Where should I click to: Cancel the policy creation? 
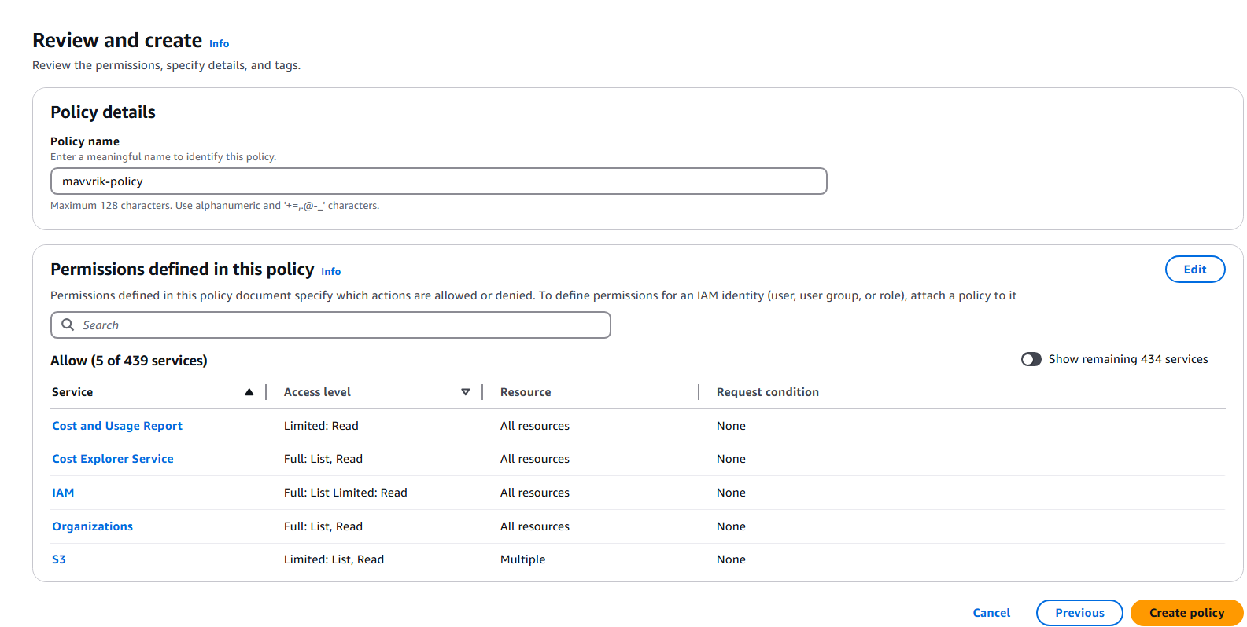(x=991, y=613)
